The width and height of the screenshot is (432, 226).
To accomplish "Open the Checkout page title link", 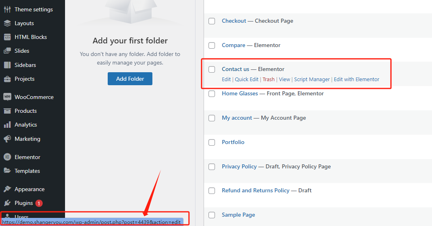I will pyautogui.click(x=234, y=21).
